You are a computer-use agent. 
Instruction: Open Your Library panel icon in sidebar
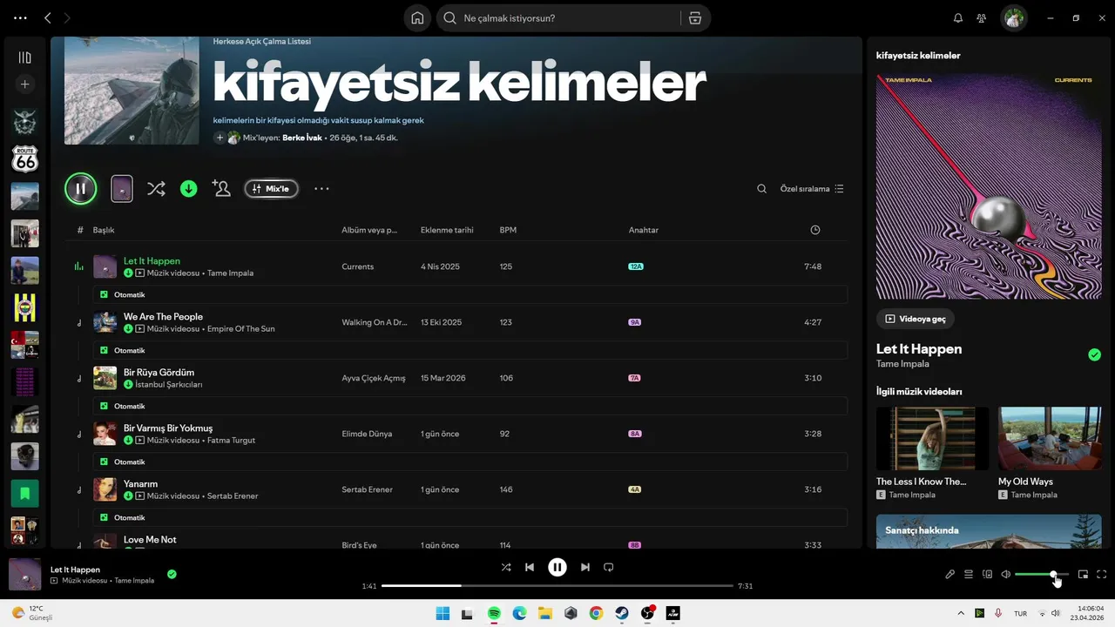pos(24,57)
